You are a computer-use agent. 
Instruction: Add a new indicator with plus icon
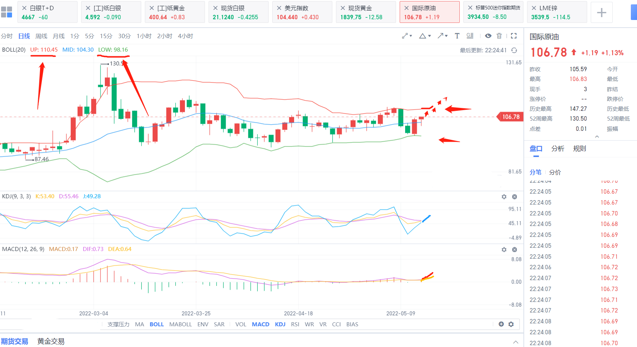tap(501, 324)
